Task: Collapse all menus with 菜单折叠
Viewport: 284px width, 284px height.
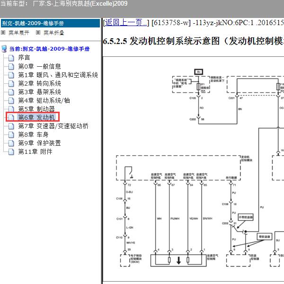Action: pos(54,33)
